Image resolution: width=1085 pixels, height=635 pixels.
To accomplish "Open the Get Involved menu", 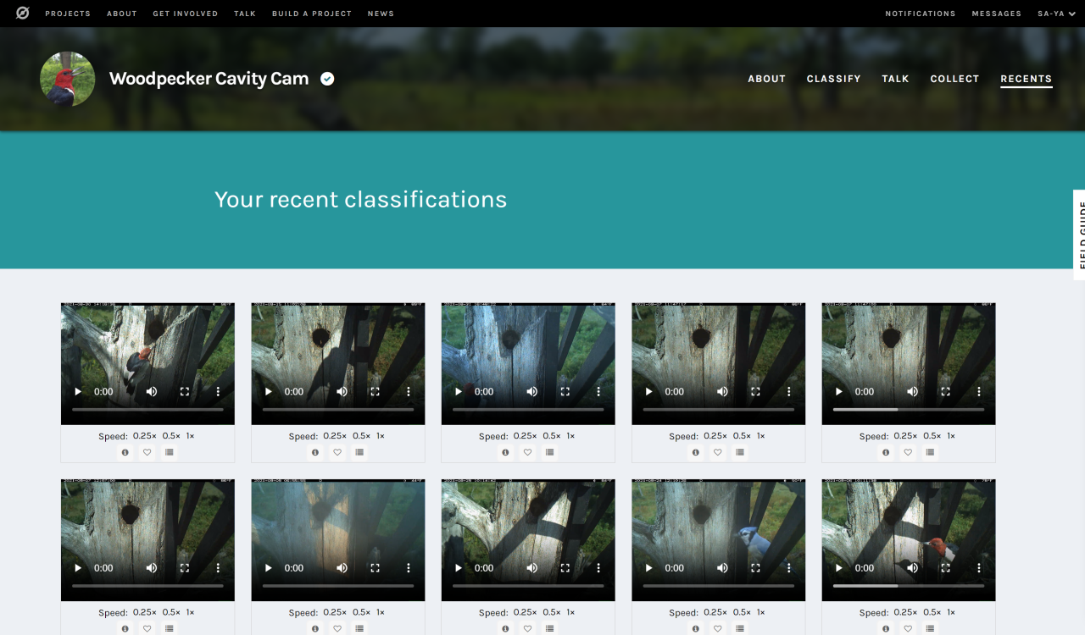I will pyautogui.click(x=186, y=14).
